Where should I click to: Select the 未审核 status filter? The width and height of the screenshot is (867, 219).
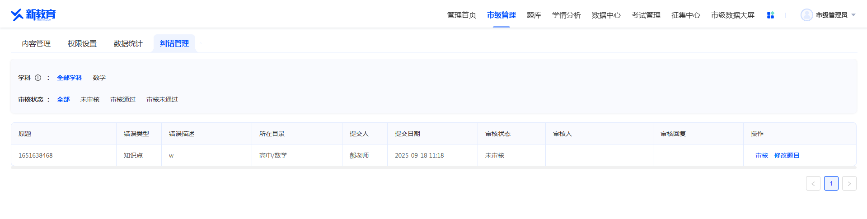click(x=90, y=99)
